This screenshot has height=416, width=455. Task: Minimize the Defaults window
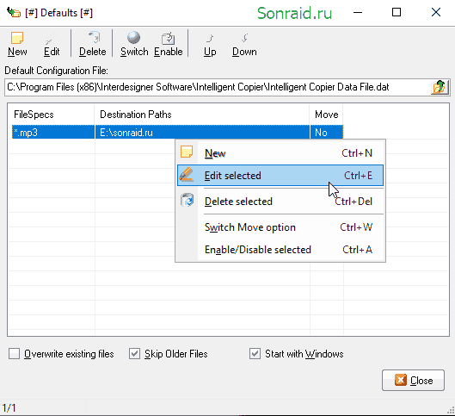358,13
